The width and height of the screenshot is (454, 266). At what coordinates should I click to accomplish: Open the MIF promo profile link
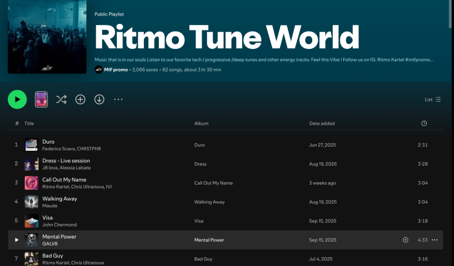click(116, 70)
